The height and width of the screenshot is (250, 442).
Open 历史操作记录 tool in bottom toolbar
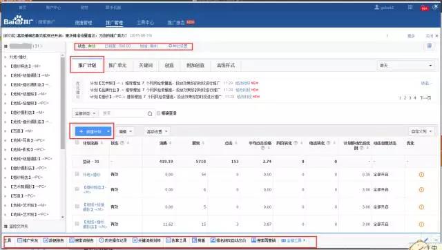[x=113, y=240]
